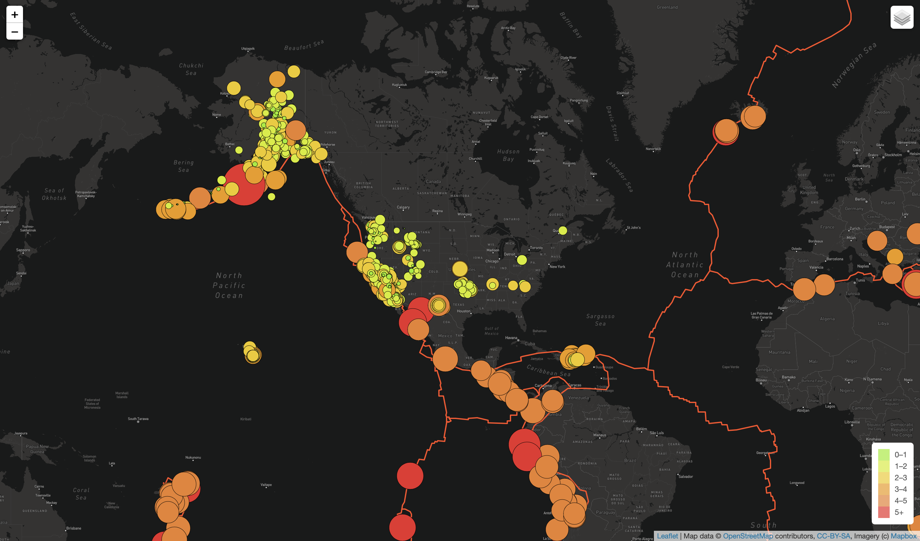Click the 2–3 legend color swatch
920x541 pixels.
click(884, 477)
